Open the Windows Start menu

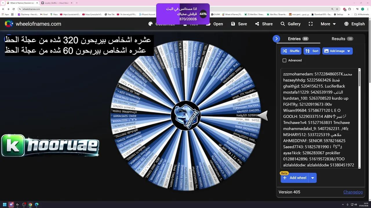5,205
